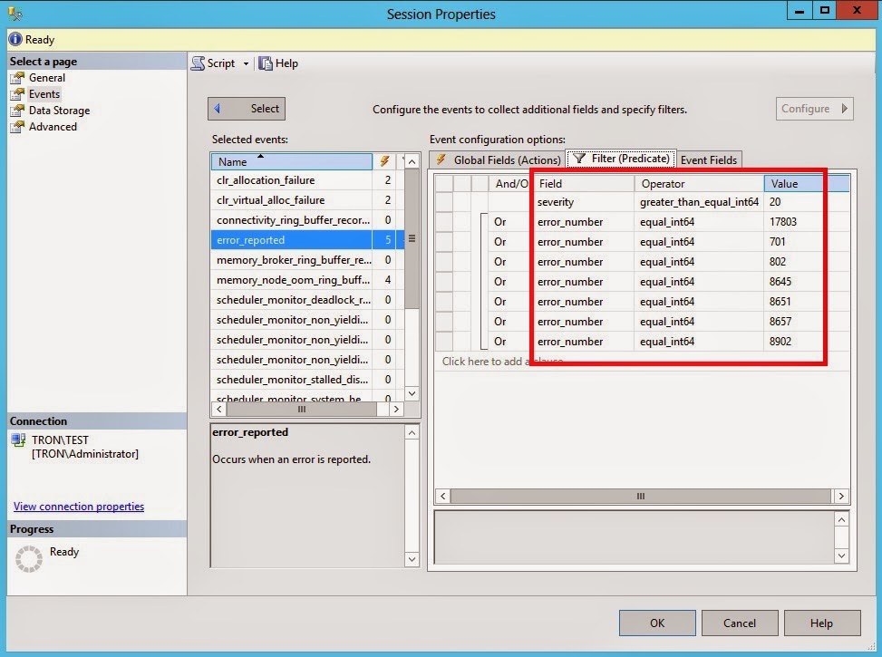Click the value 701 cell
This screenshot has height=657, width=882.
[x=807, y=242]
